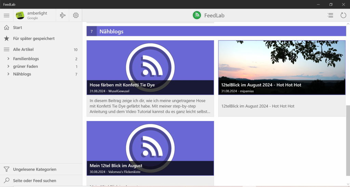Click the amberlight account avatar
Image resolution: width=350 pixels, height=187 pixels.
(20, 15)
